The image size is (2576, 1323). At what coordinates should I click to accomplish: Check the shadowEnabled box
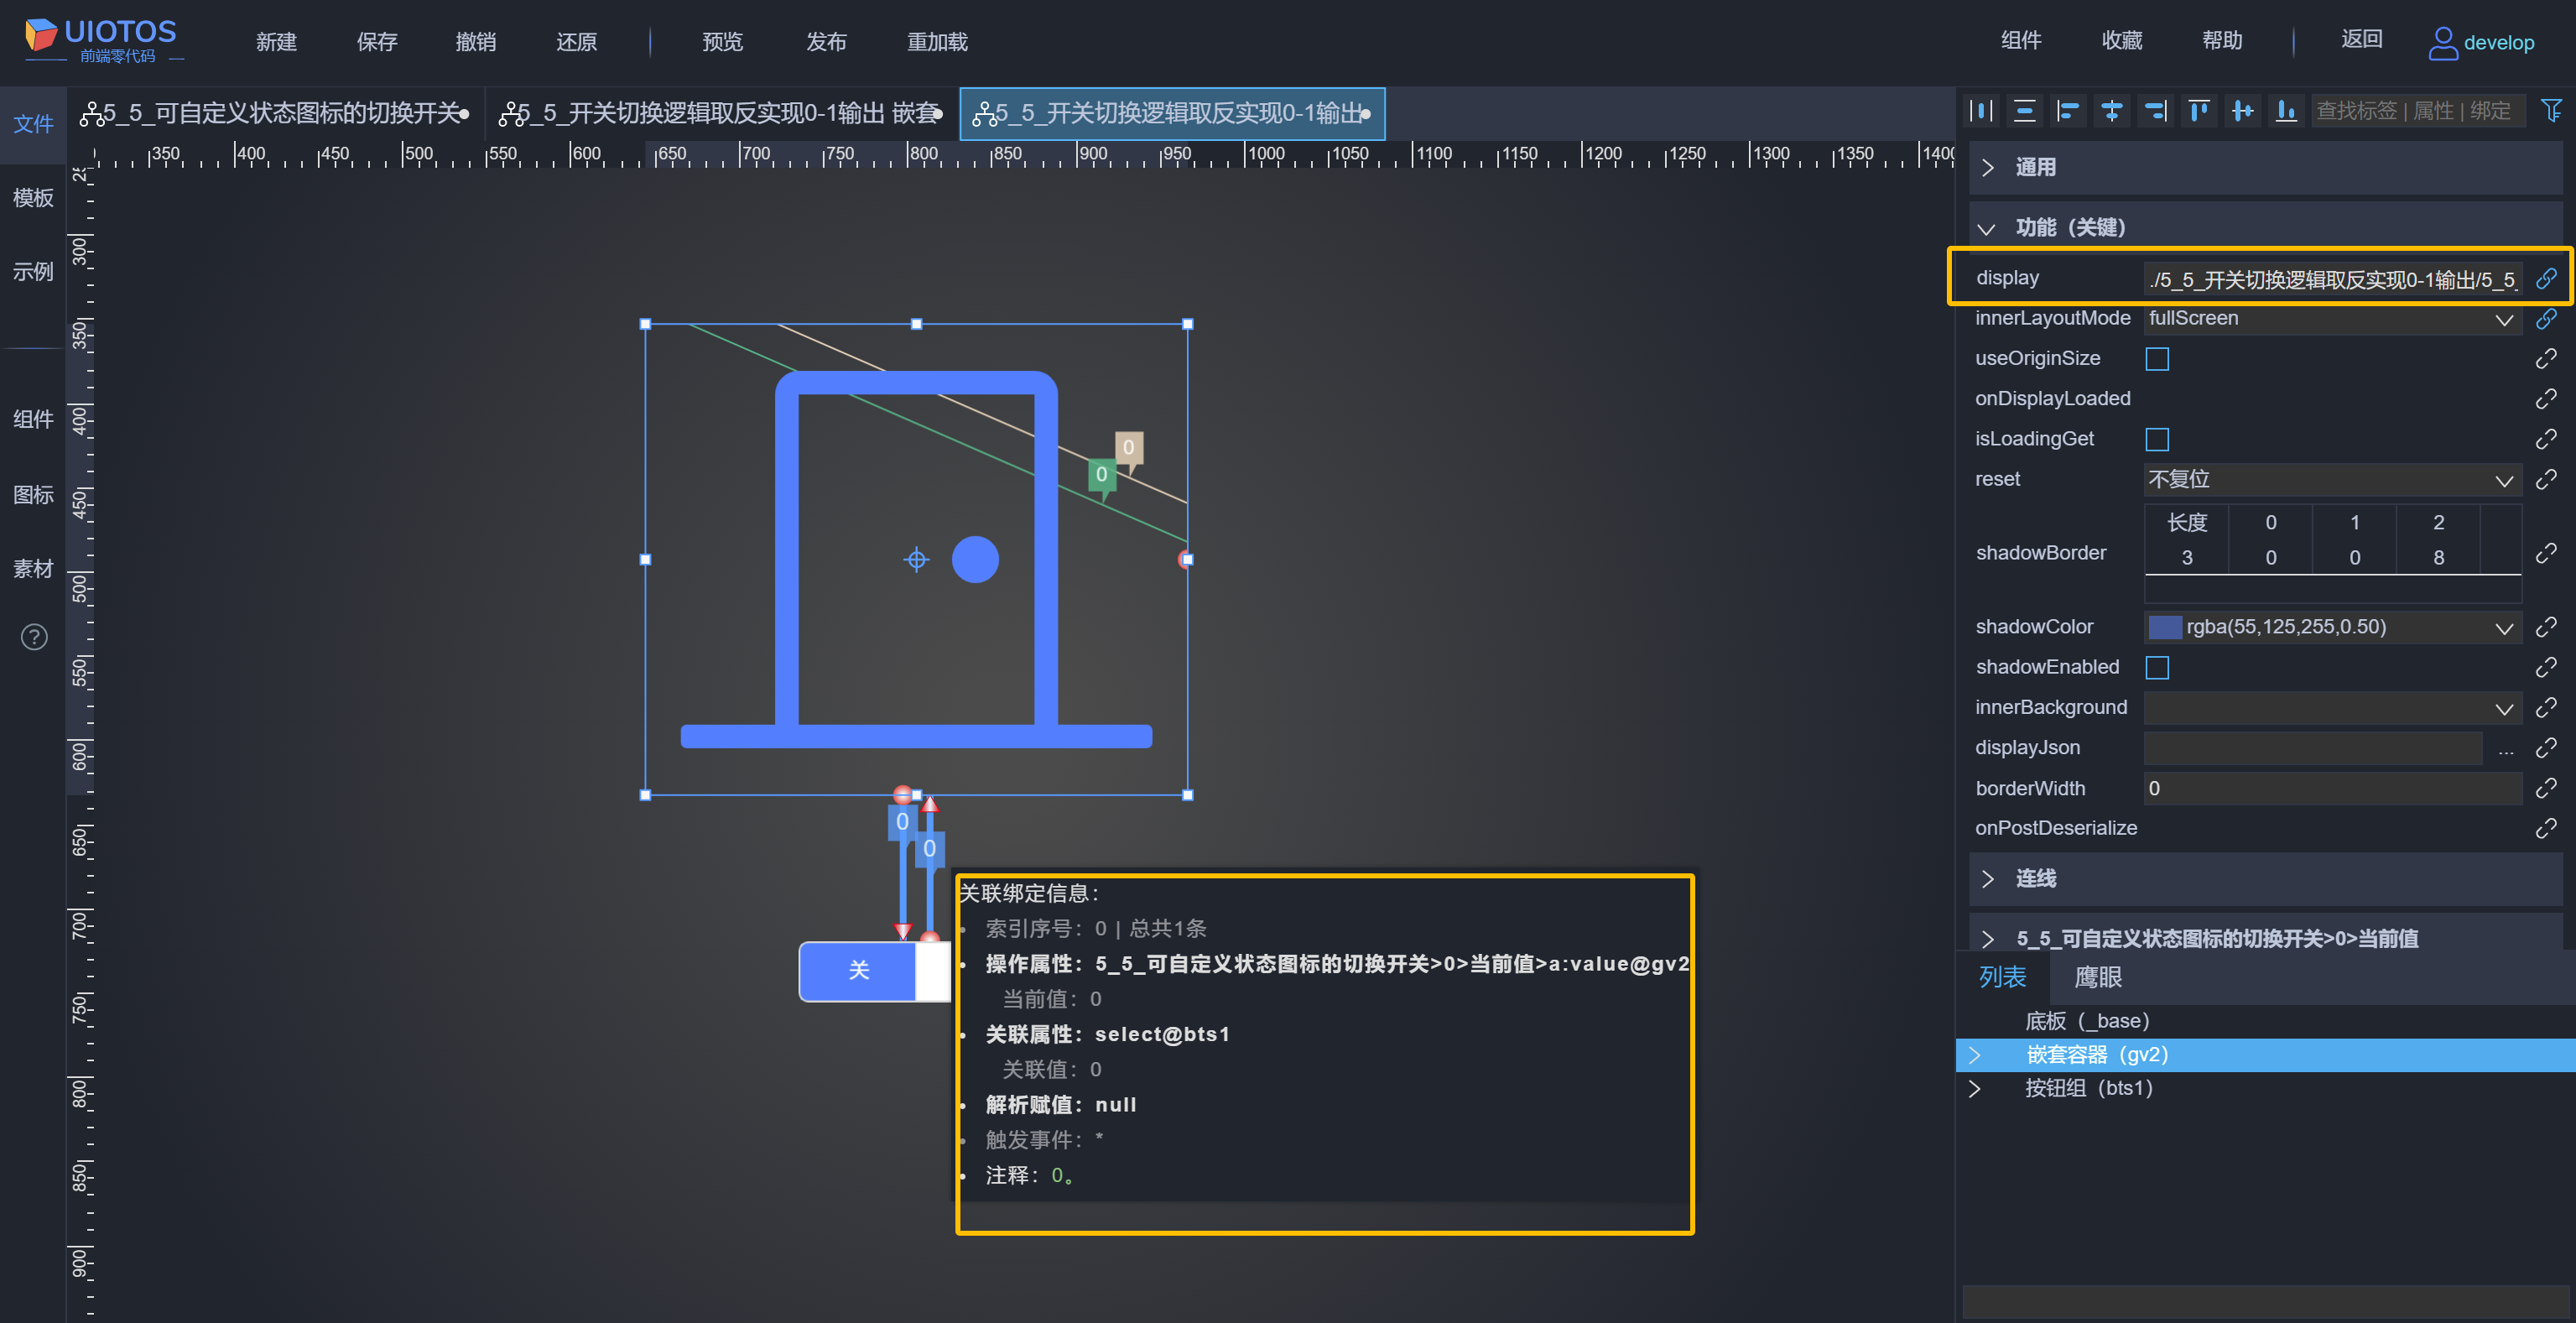coord(2157,667)
